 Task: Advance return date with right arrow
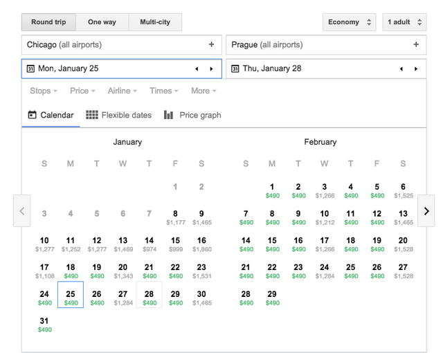point(415,69)
